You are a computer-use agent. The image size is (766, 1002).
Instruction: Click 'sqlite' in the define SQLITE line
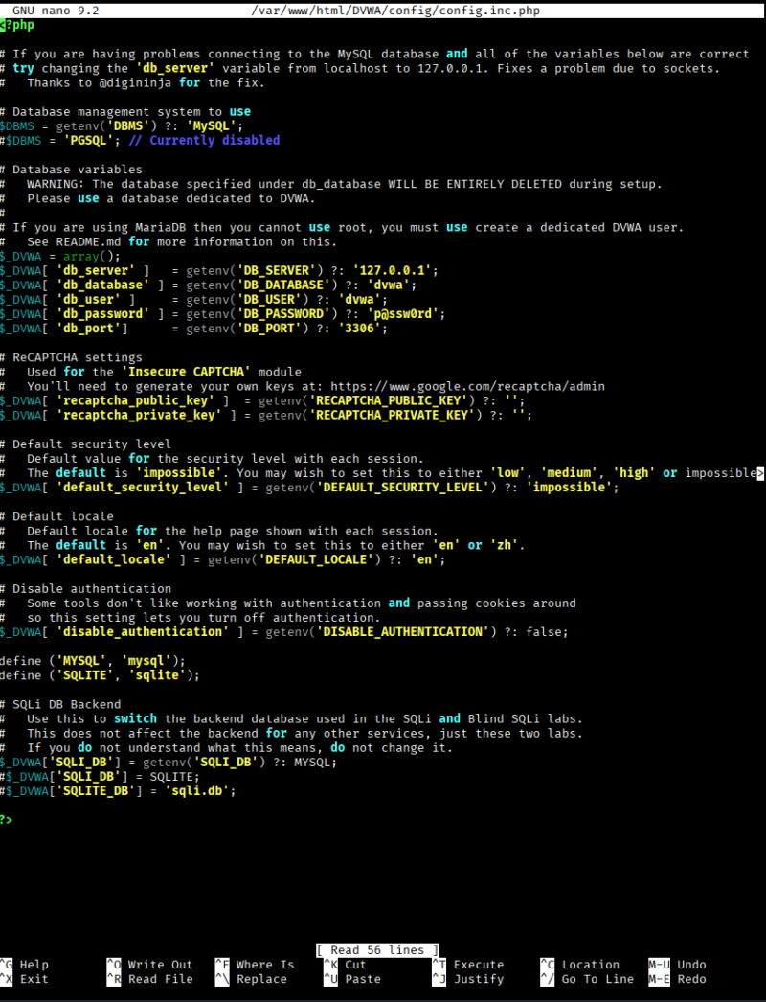(157, 675)
